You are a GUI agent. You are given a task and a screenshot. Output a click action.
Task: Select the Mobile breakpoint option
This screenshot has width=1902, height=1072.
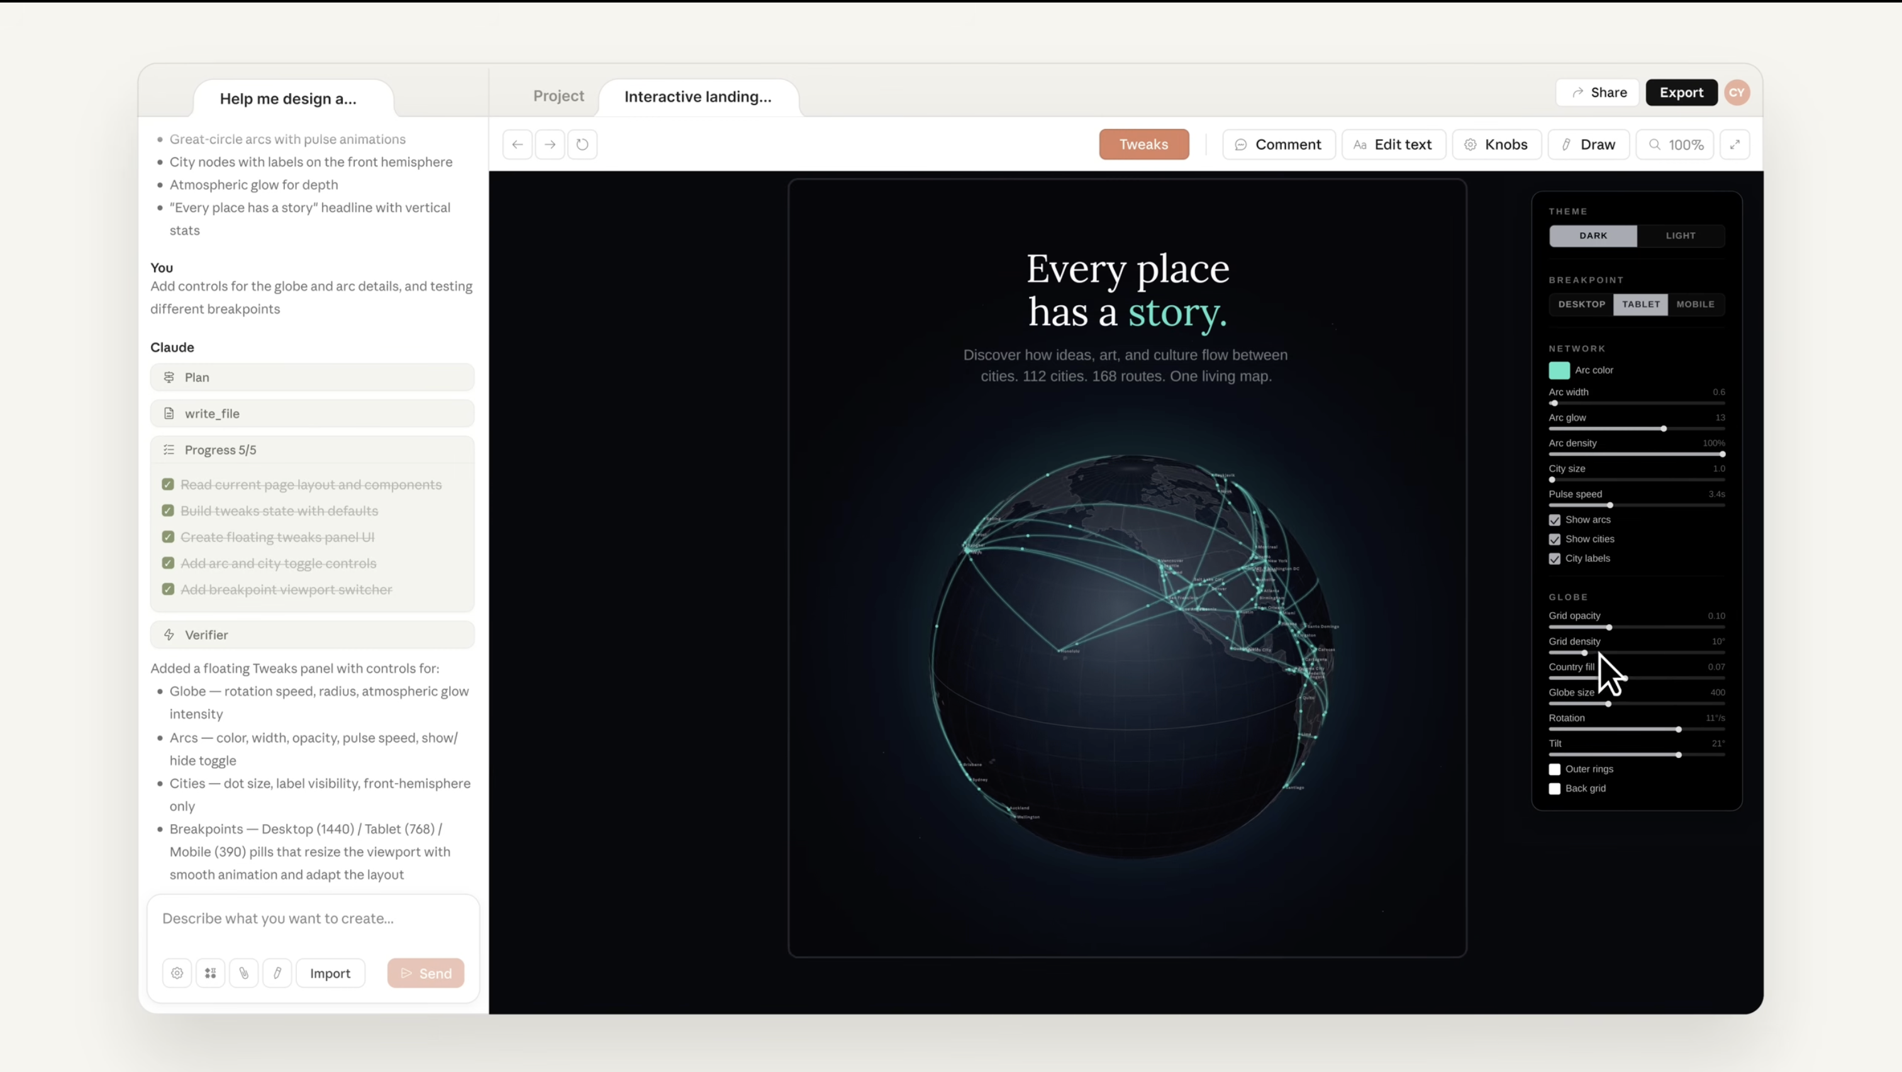click(x=1695, y=304)
